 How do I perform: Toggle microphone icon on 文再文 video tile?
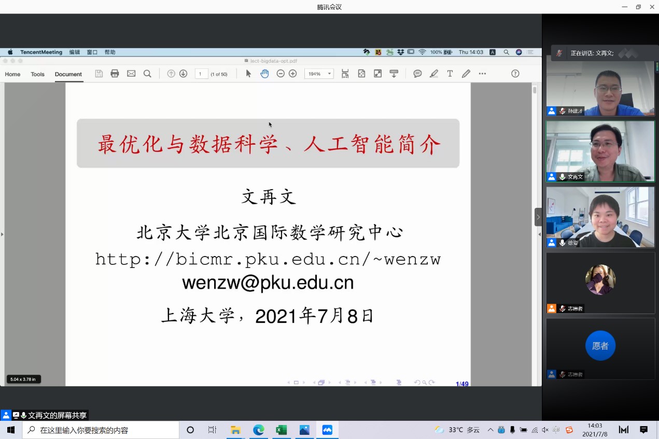click(x=562, y=177)
